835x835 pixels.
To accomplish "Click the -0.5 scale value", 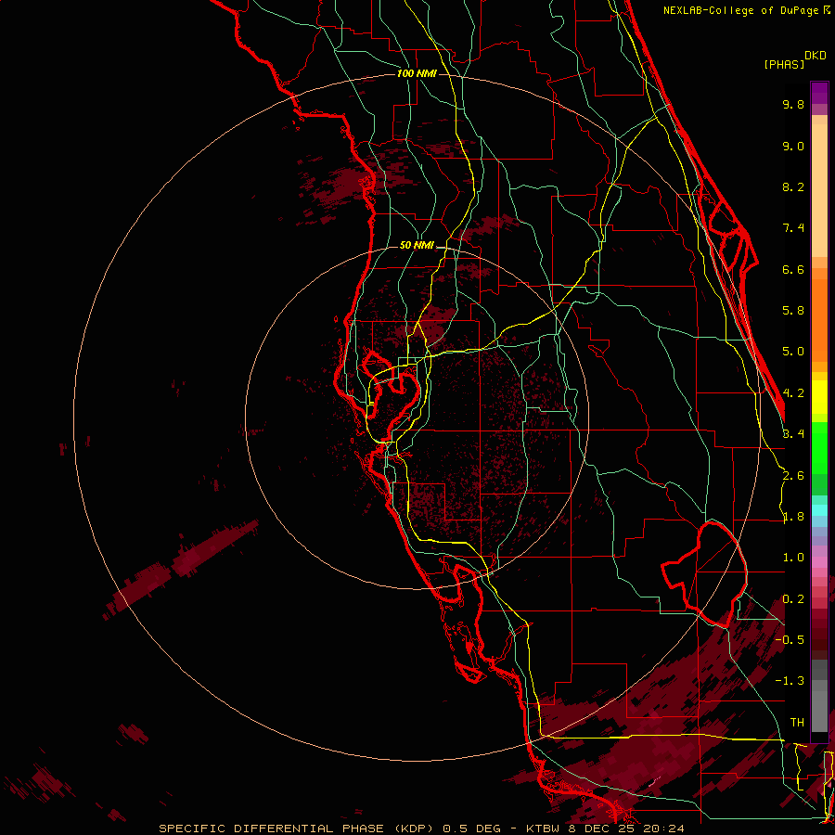I will [x=790, y=640].
